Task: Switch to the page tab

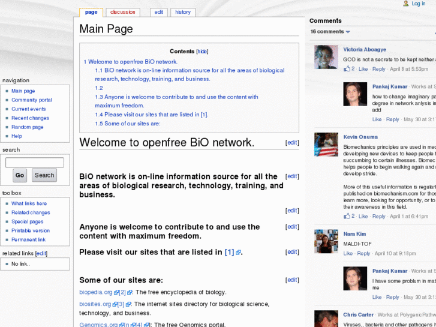Action: tap(91, 12)
